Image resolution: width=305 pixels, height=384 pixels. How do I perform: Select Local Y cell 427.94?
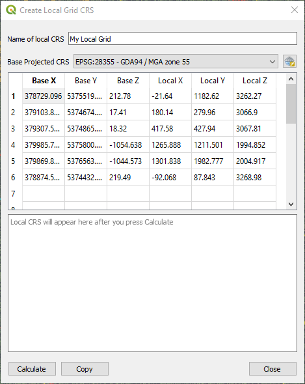[213, 129]
